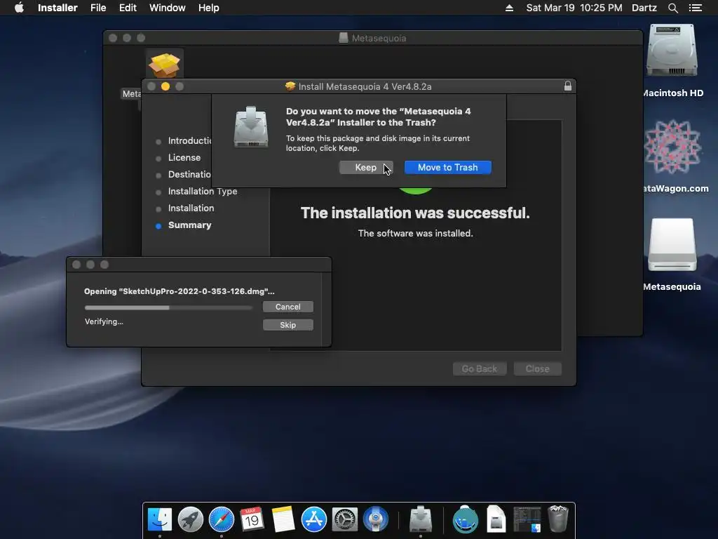Viewport: 718px width, 539px height.
Task: Open the blue disc utility icon in dock
Action: [376, 519]
